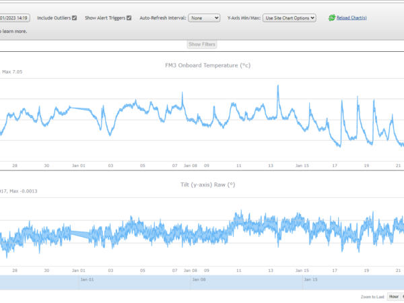Click 'Jan 01' axis label on tilt chart

(x=79, y=271)
